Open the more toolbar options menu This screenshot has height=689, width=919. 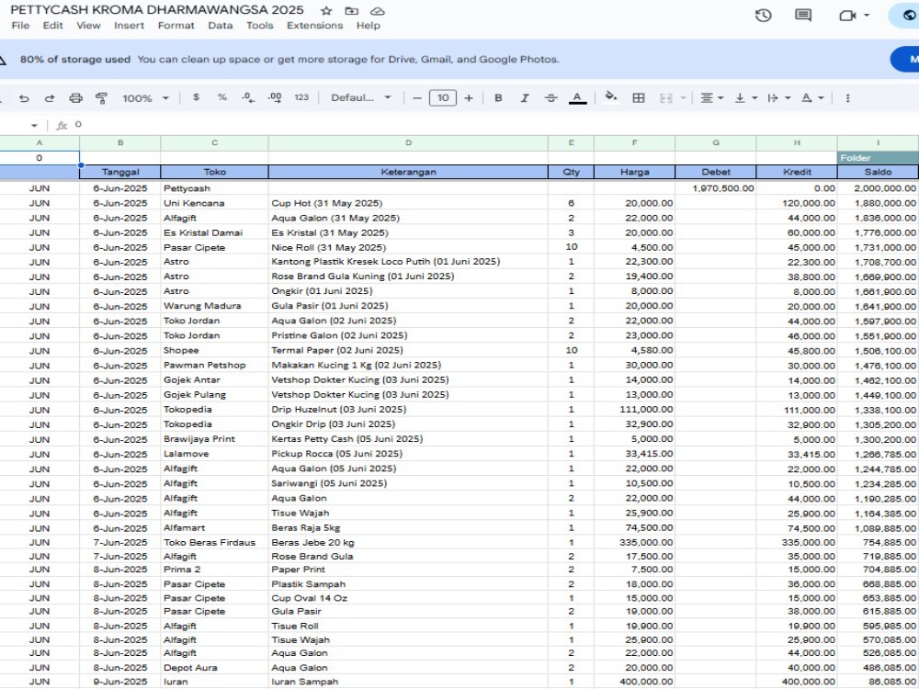click(x=847, y=98)
